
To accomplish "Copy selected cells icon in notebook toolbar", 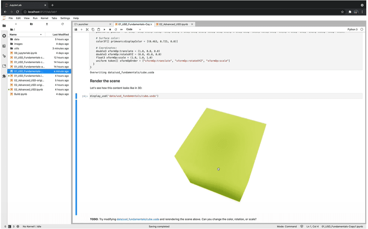I will 93,30.
